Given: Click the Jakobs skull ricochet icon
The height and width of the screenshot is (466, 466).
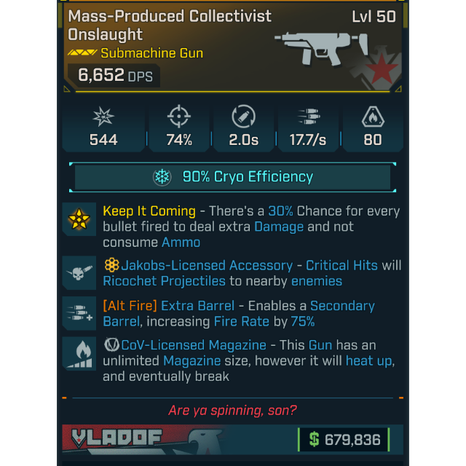Looking at the screenshot, I should [x=79, y=272].
